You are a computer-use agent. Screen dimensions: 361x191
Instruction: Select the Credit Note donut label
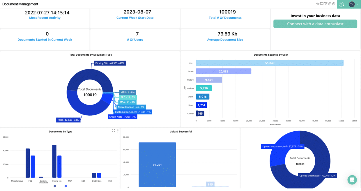pos(122,117)
